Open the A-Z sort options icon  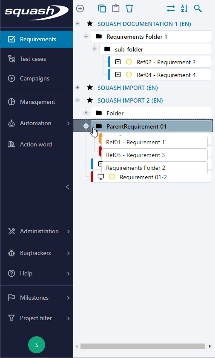[184, 9]
